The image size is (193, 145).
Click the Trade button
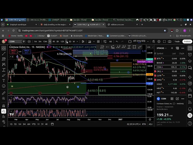177,42
